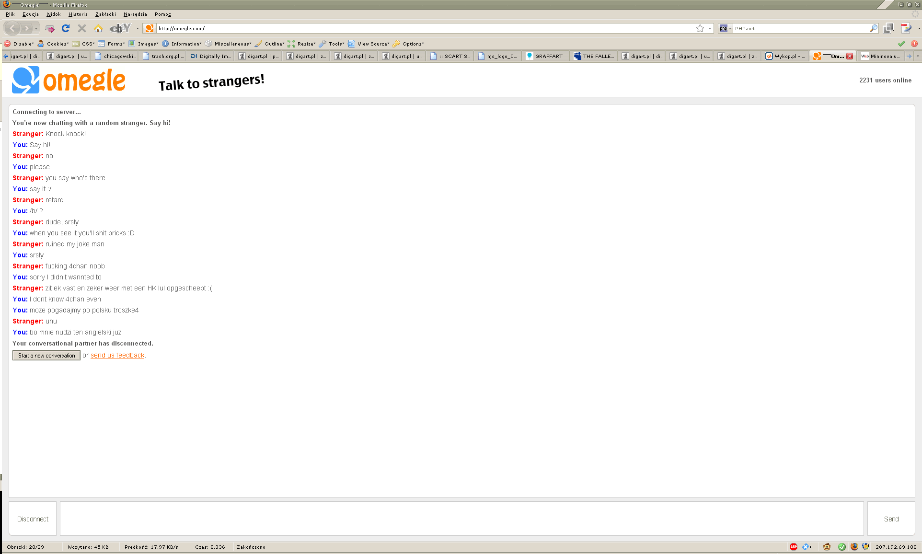Expand the bookmark star dropdown arrow
This screenshot has width=922, height=554.
tap(710, 28)
